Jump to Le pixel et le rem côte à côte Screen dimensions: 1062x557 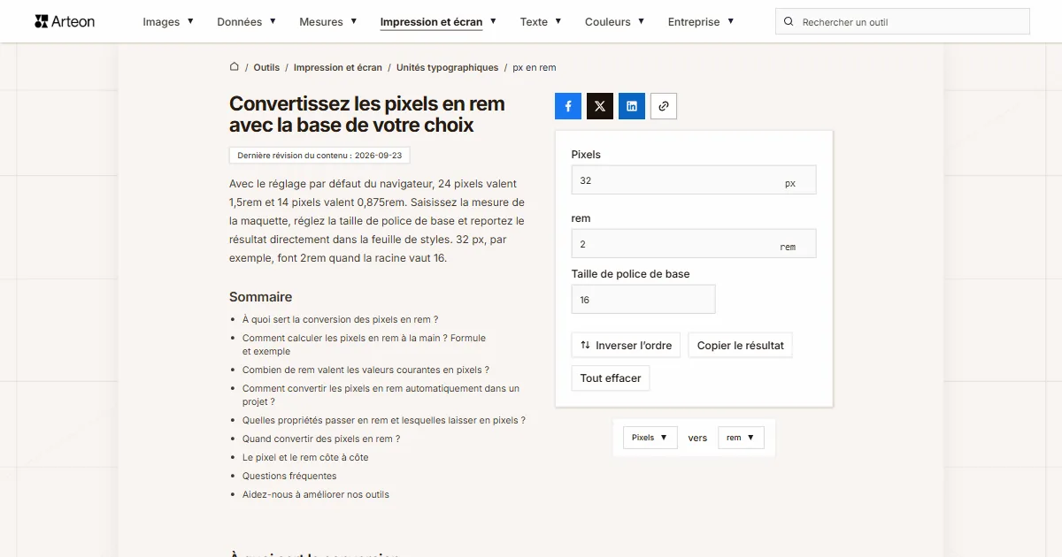click(x=305, y=457)
